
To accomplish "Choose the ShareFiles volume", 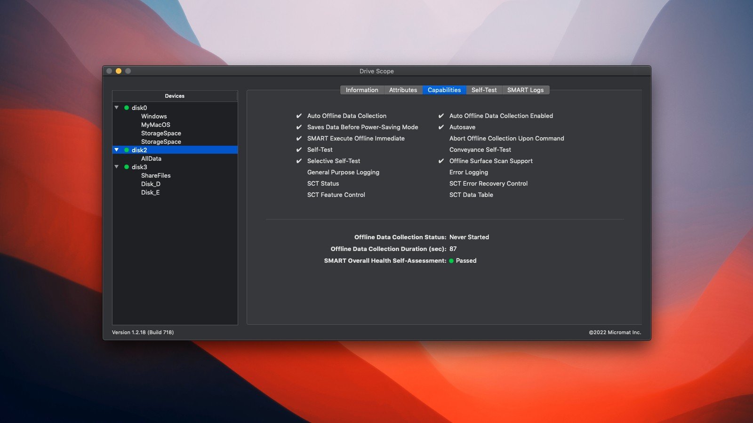I will coord(156,175).
